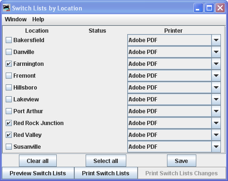The width and height of the screenshot is (228, 181).
Task: Check the Danville location checkbox
Action: (x=9, y=52)
